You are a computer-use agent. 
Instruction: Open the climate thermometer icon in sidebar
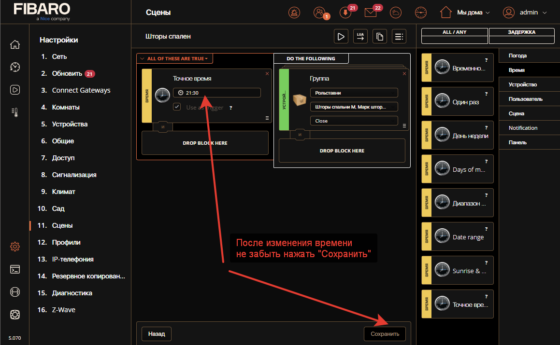[x=14, y=112]
